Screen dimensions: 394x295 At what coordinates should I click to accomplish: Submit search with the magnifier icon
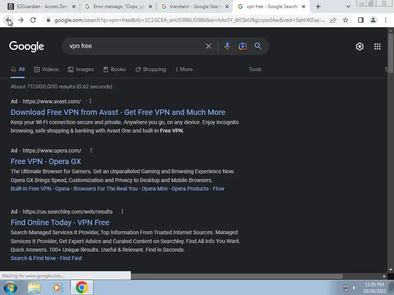258,46
